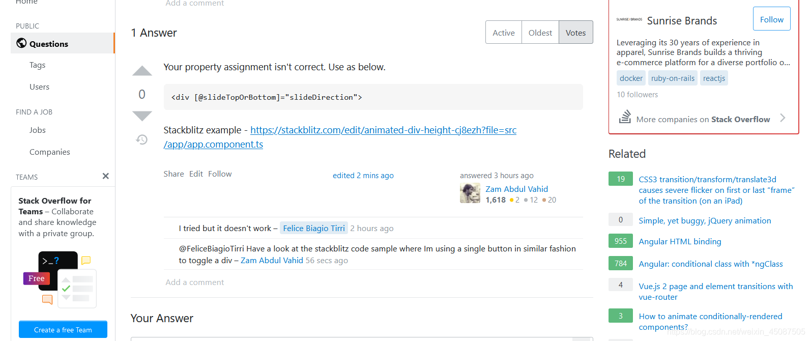Click Add a comment above '1 Answer'

195,4
